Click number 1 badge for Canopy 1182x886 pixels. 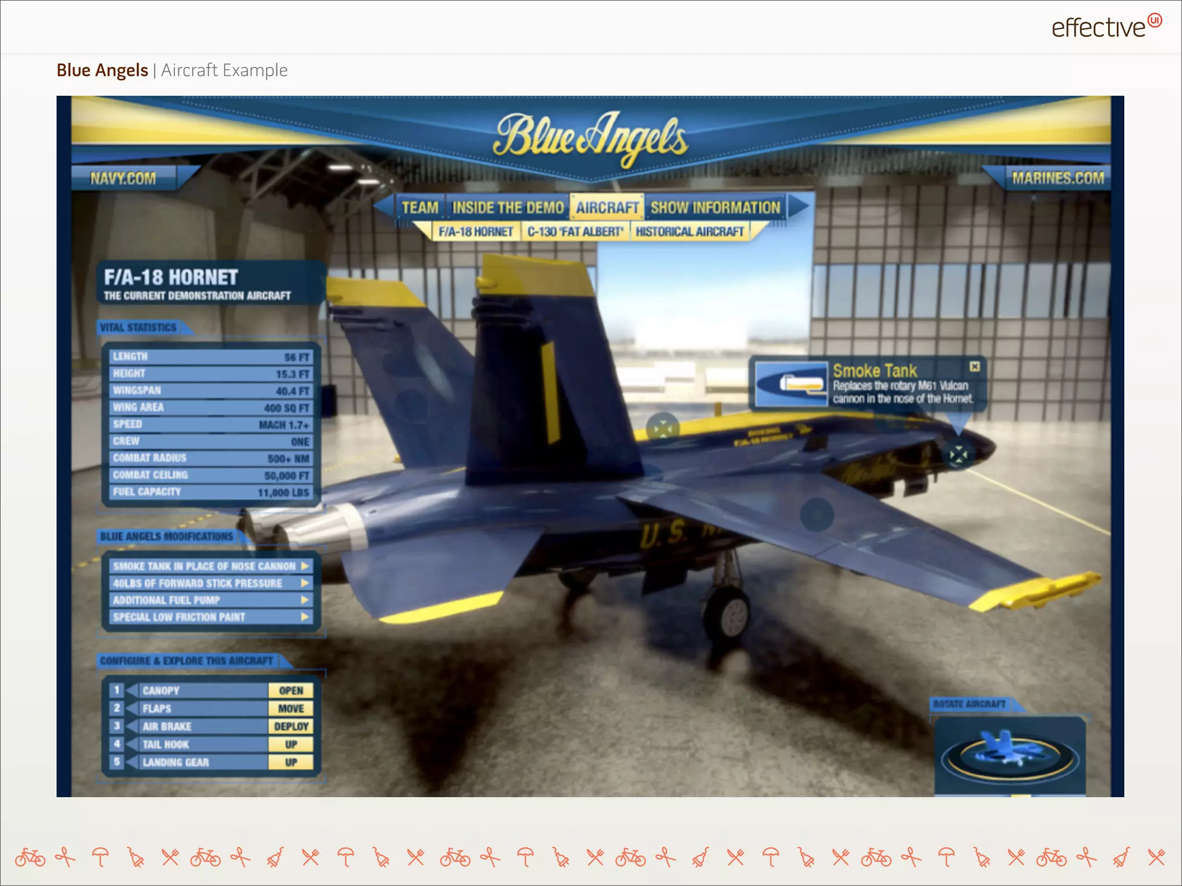117,690
